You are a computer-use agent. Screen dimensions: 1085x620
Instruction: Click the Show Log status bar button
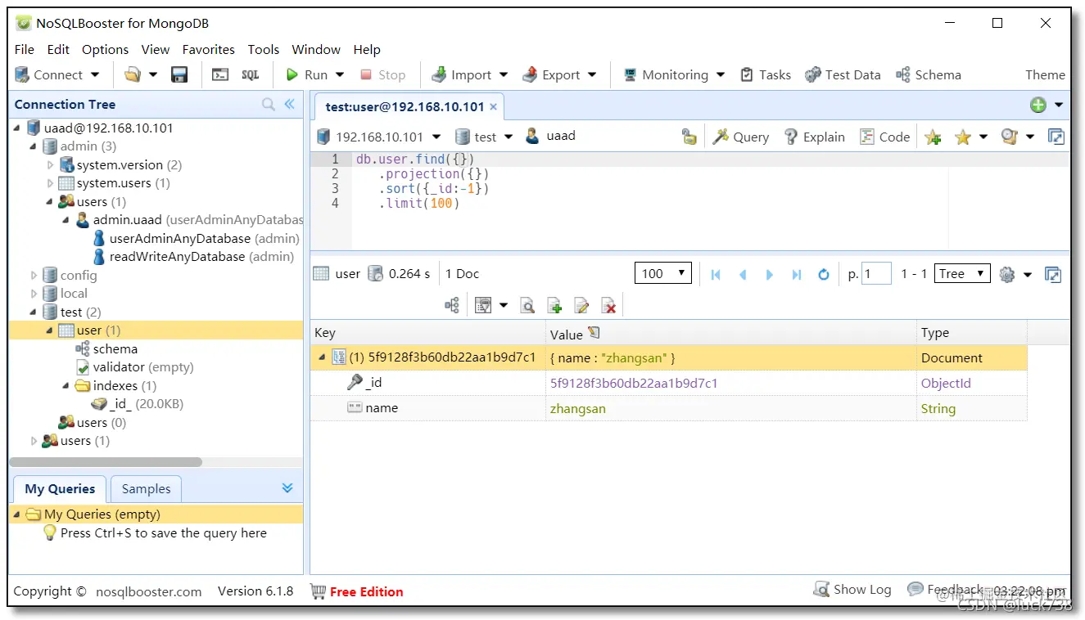(x=852, y=589)
